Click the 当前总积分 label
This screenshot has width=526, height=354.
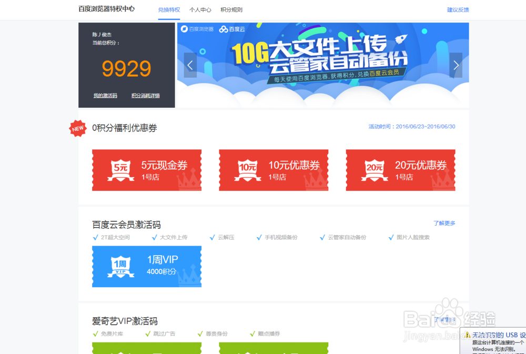tap(106, 43)
